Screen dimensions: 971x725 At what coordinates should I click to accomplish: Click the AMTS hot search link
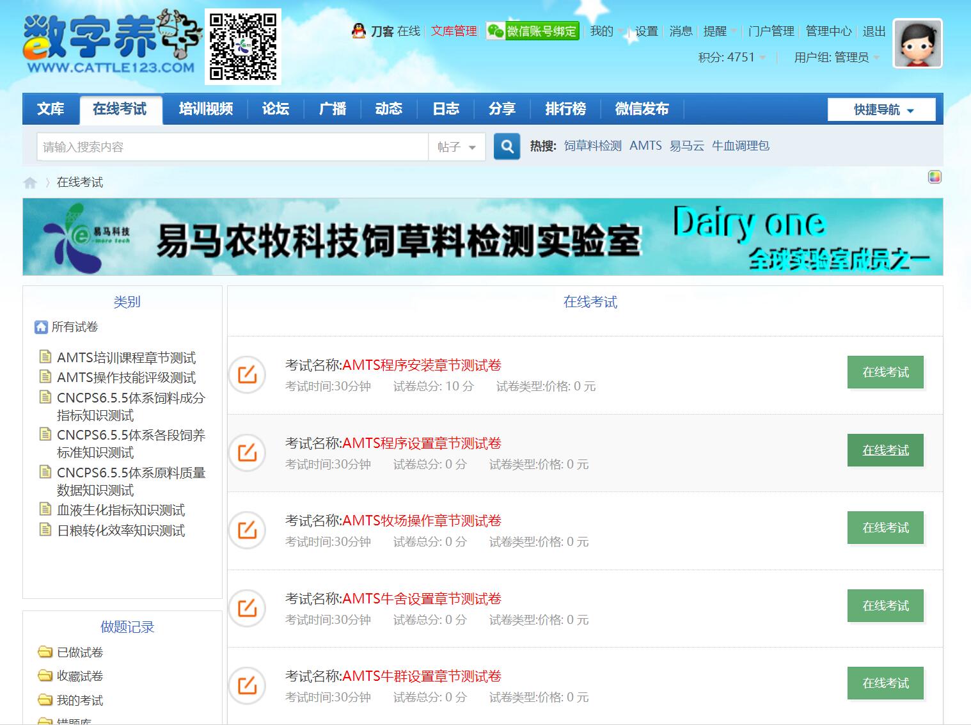click(x=645, y=146)
